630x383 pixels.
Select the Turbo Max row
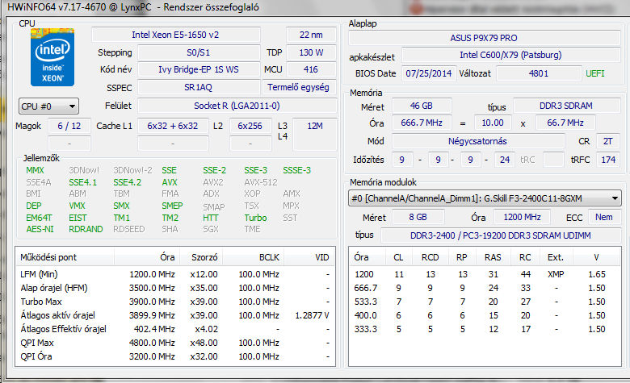click(175, 302)
